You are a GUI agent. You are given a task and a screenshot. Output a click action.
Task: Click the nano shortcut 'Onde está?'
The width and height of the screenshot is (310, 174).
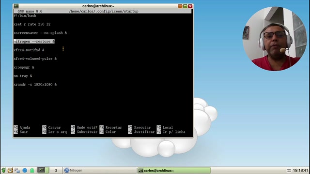[x=87, y=128]
